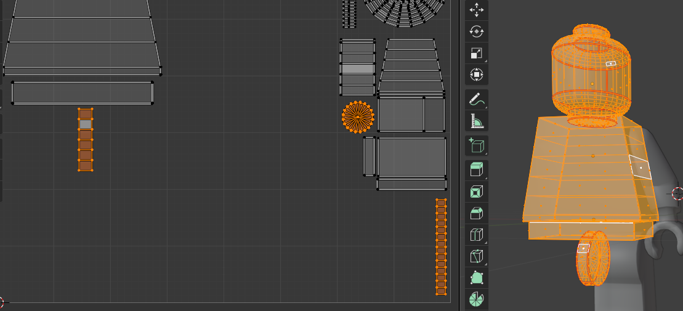Select the Inset Faces tool
Viewport: 683px width, 311px height.
coord(477,192)
